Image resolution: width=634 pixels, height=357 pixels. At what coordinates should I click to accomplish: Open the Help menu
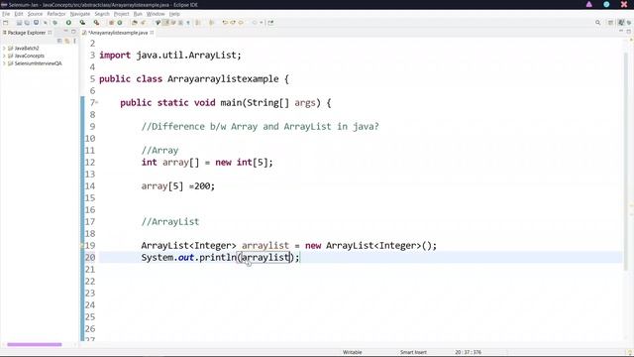[x=174, y=14]
